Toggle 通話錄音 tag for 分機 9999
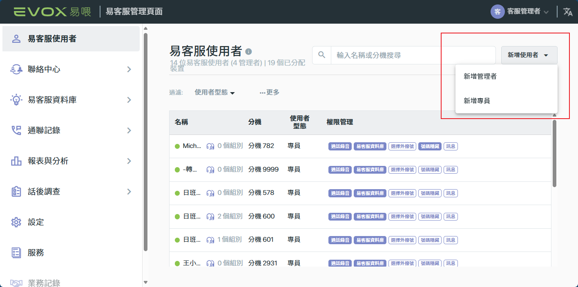Screen dimensions: 578x287 coord(340,170)
